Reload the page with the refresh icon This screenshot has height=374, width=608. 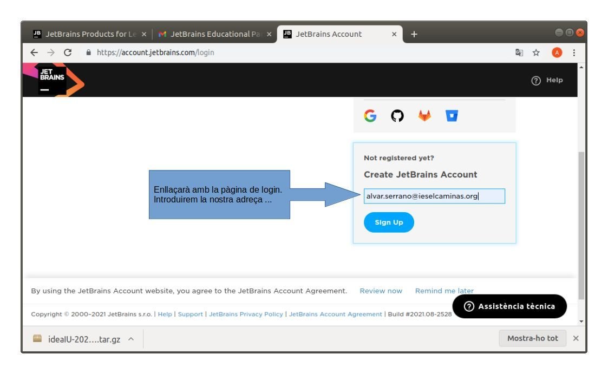[x=68, y=53]
